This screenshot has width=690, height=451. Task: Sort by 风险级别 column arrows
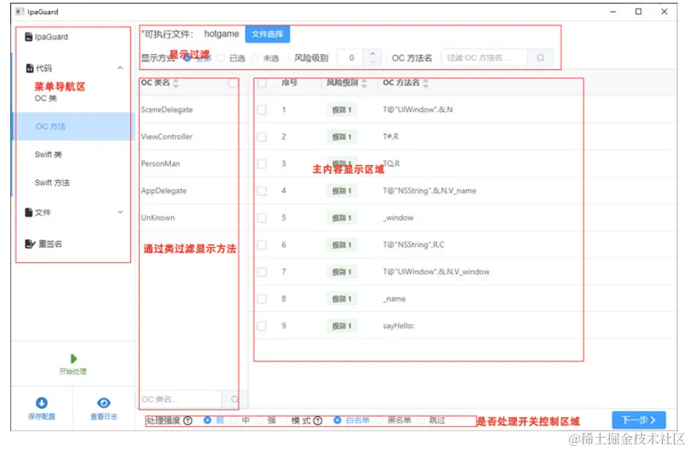click(364, 83)
